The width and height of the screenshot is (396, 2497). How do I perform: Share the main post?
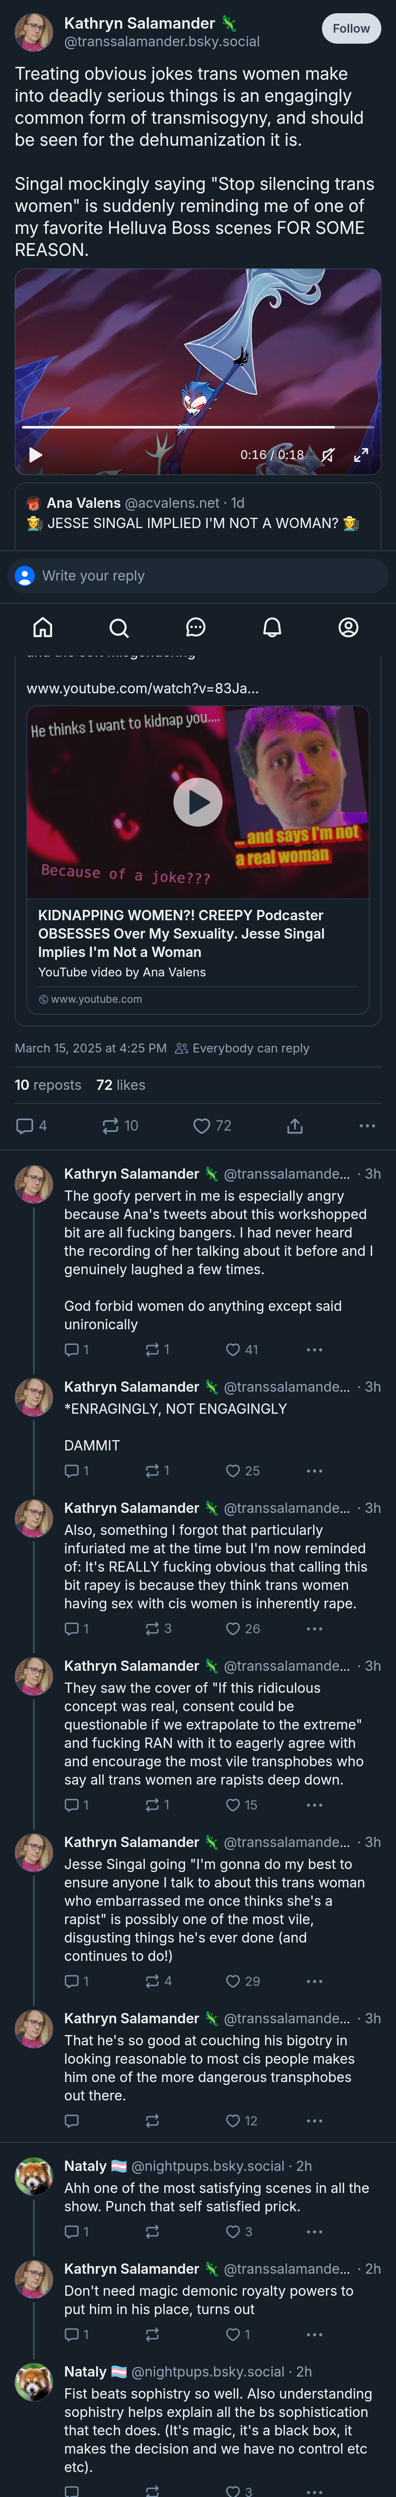[295, 1125]
